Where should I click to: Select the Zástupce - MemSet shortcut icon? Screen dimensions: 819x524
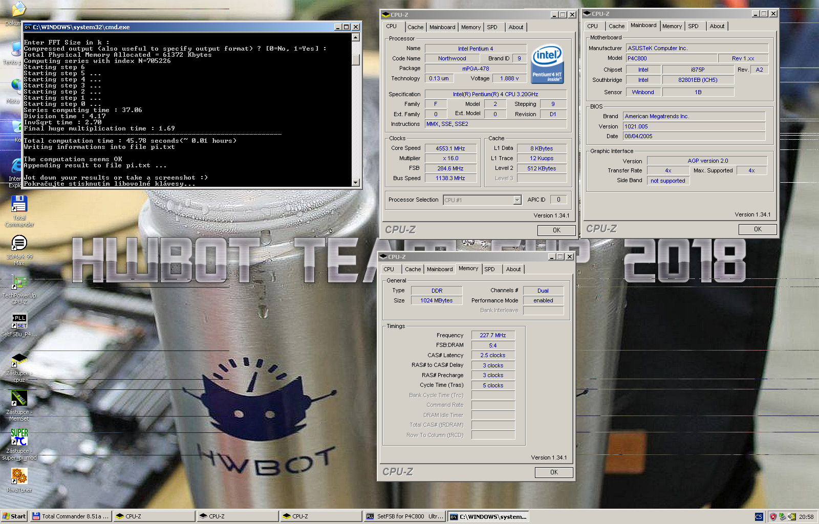tap(19, 399)
